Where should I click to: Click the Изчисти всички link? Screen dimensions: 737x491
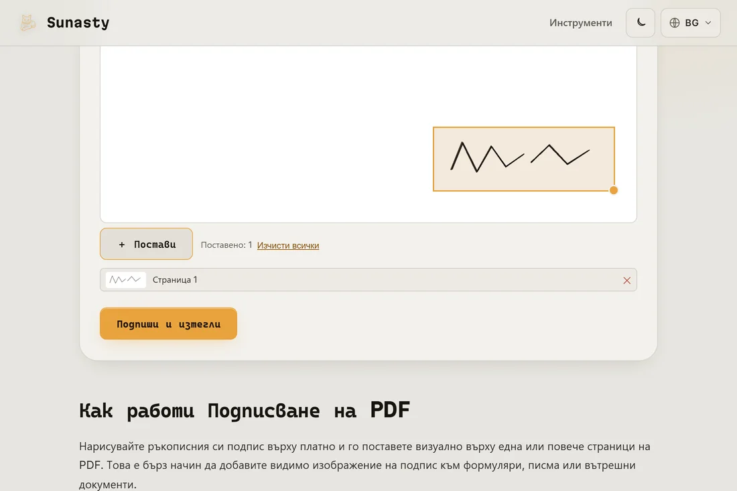tap(287, 245)
